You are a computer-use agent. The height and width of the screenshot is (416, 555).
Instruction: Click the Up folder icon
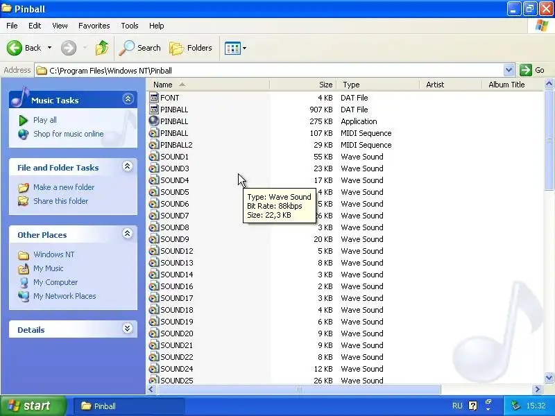pyautogui.click(x=102, y=48)
